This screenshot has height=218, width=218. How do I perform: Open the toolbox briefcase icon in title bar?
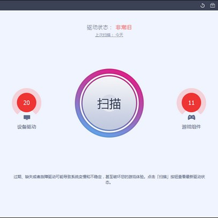213,5
